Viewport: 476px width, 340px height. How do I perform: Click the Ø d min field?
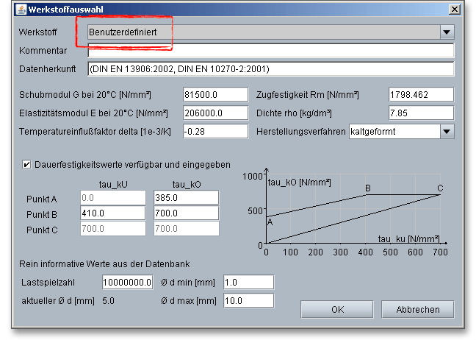(247, 282)
